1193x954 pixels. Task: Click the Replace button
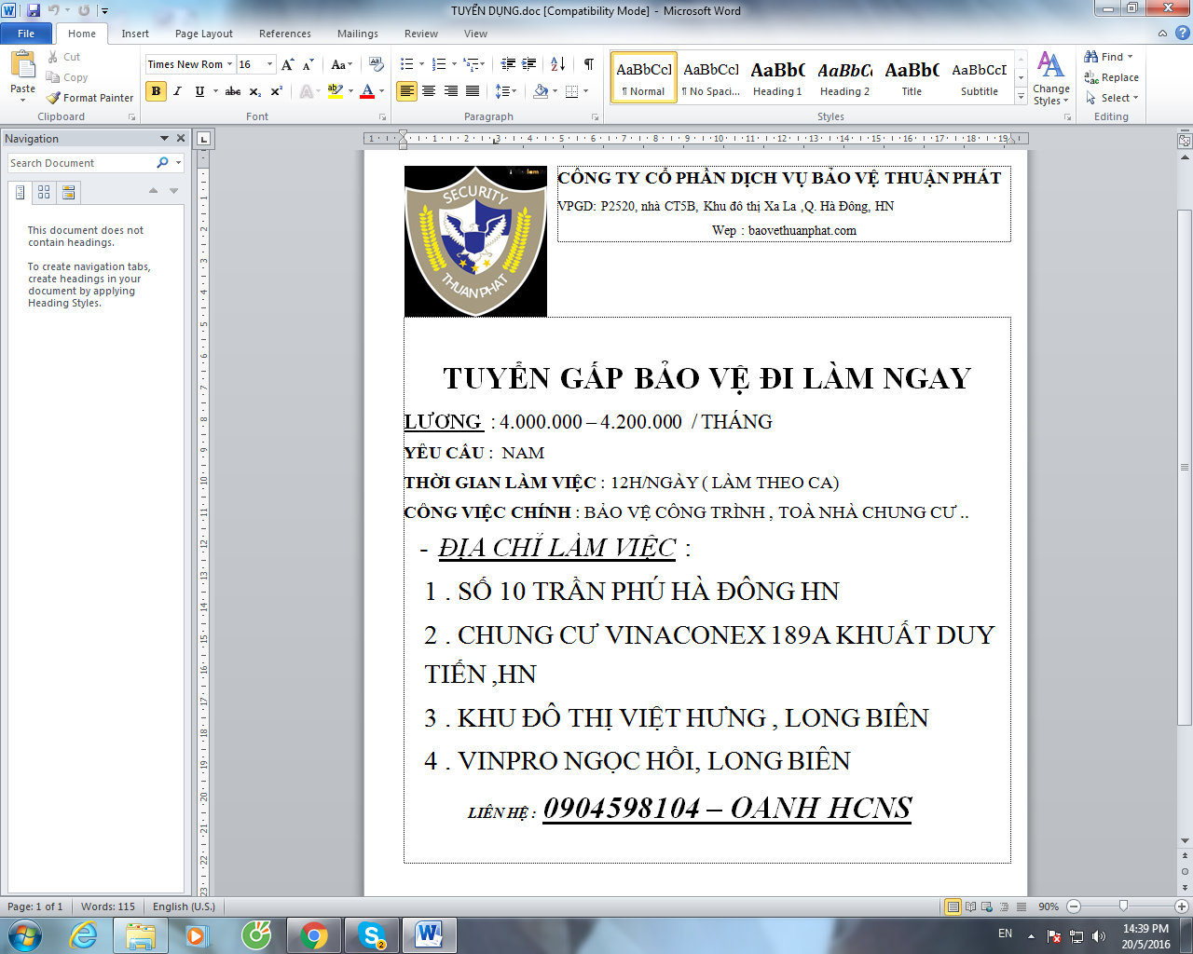pos(1111,77)
